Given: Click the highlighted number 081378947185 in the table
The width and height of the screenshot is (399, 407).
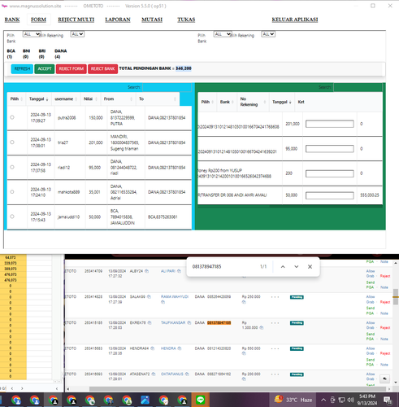Looking at the screenshot, I should (x=219, y=322).
